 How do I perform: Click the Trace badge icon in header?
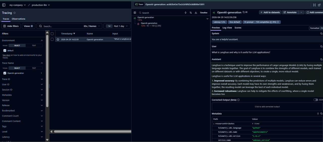(x=139, y=5)
